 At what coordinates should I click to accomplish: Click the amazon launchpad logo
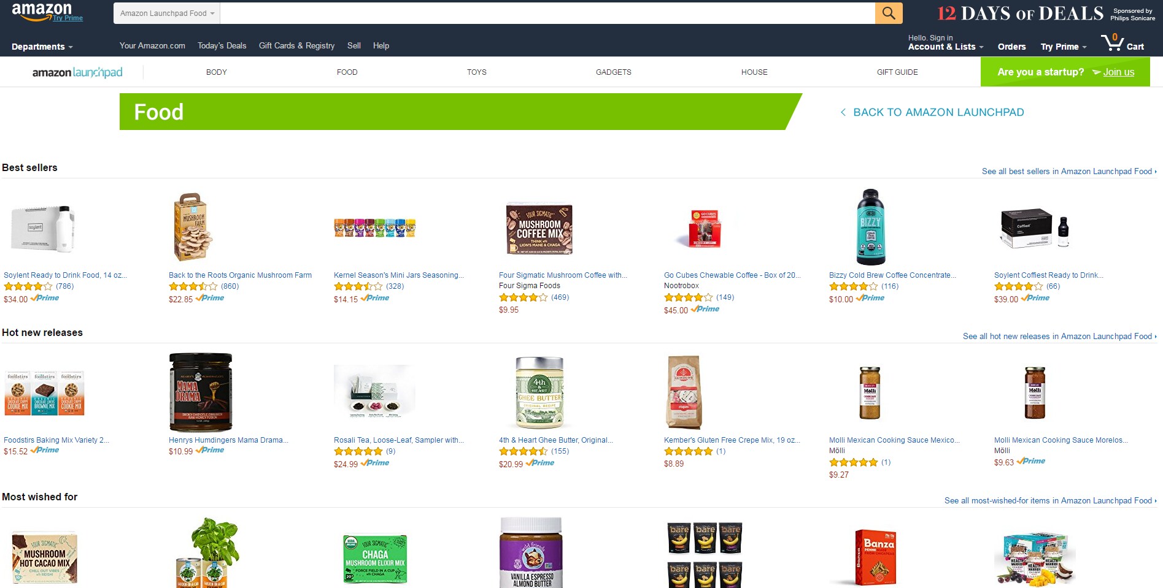click(77, 72)
